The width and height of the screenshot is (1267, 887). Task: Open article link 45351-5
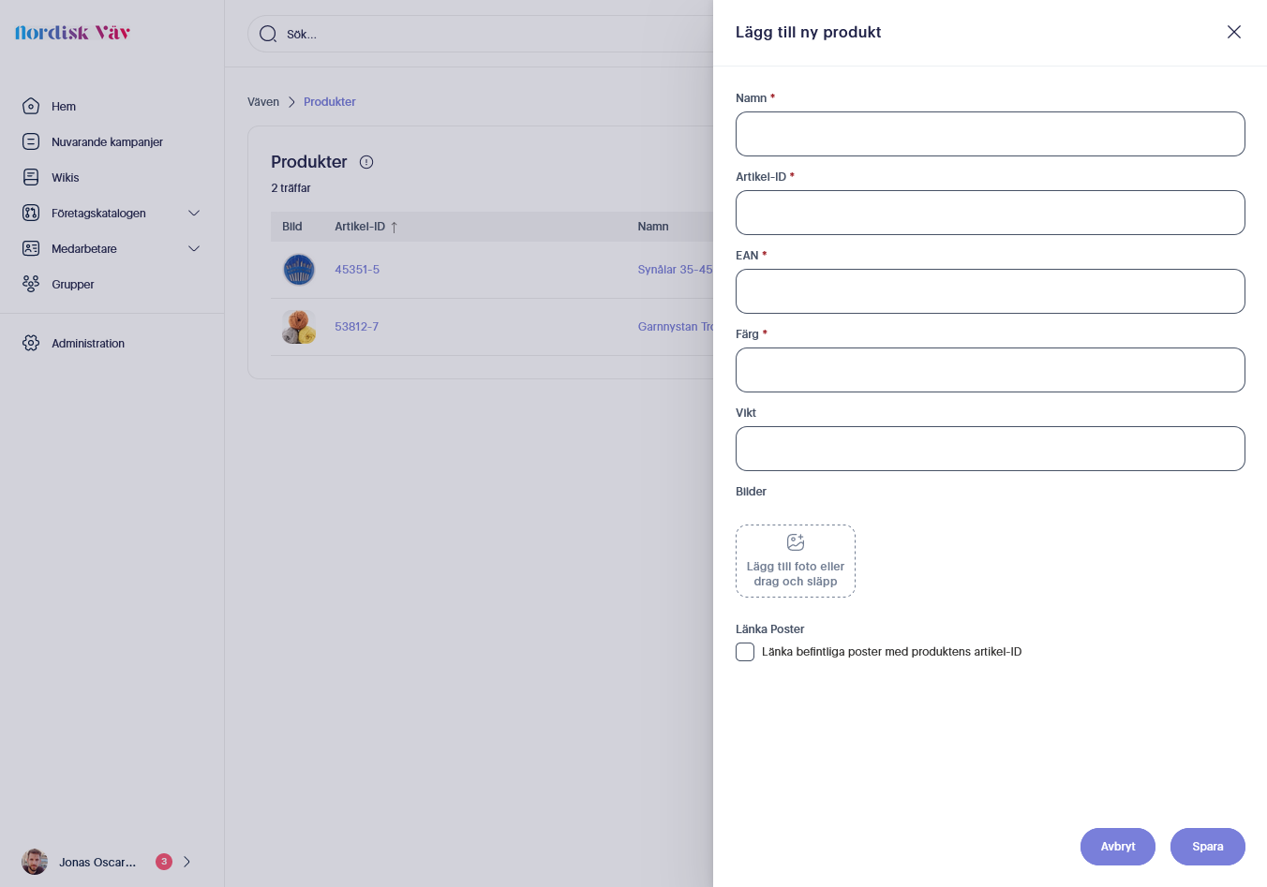point(357,270)
